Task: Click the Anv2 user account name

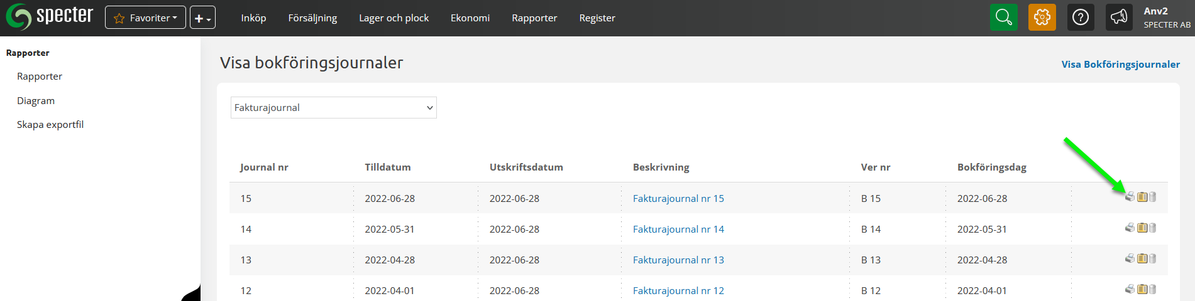Action: (1155, 11)
